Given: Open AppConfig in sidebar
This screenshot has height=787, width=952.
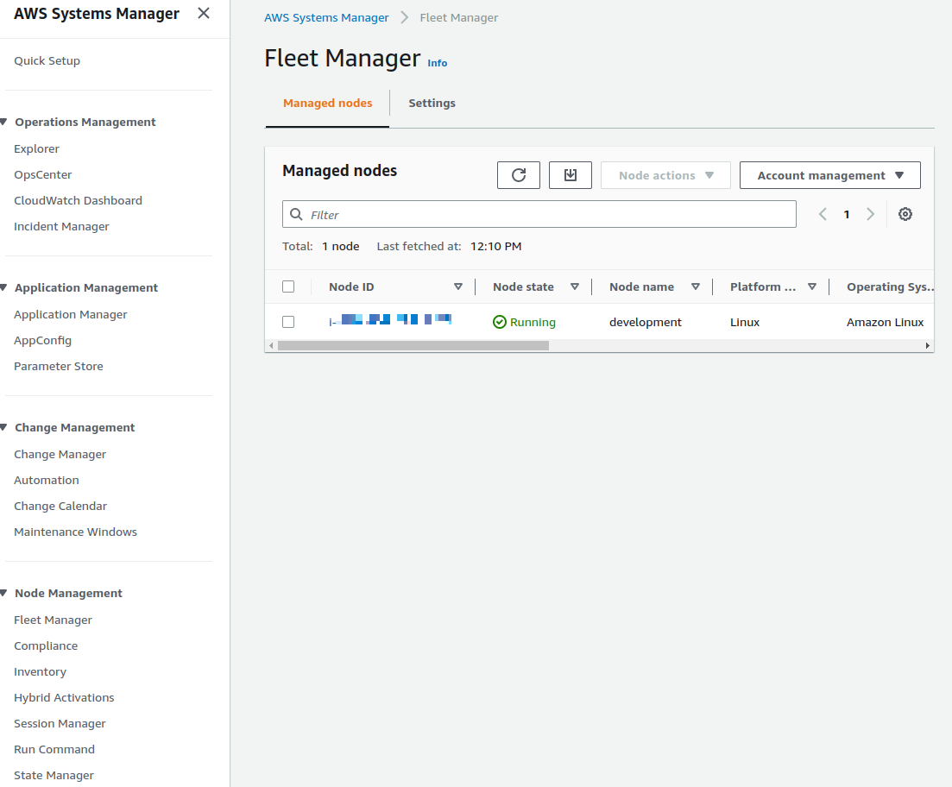Looking at the screenshot, I should [42, 341].
